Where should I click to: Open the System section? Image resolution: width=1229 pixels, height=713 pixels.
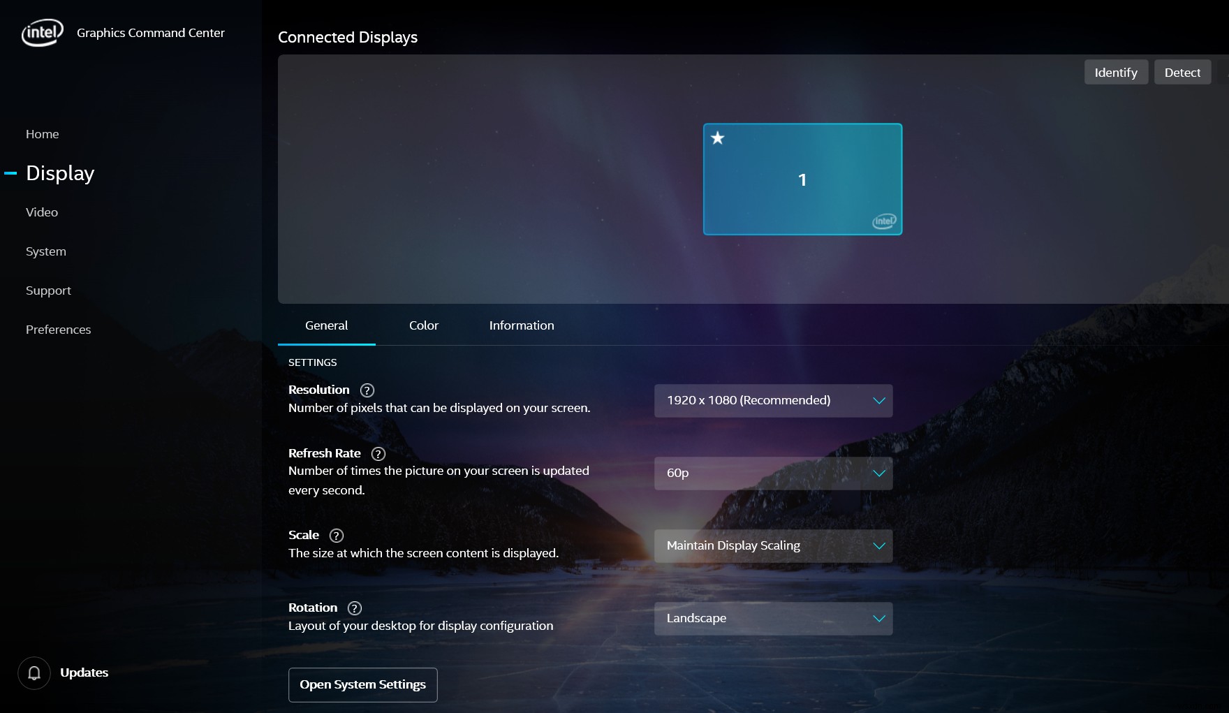coord(46,251)
